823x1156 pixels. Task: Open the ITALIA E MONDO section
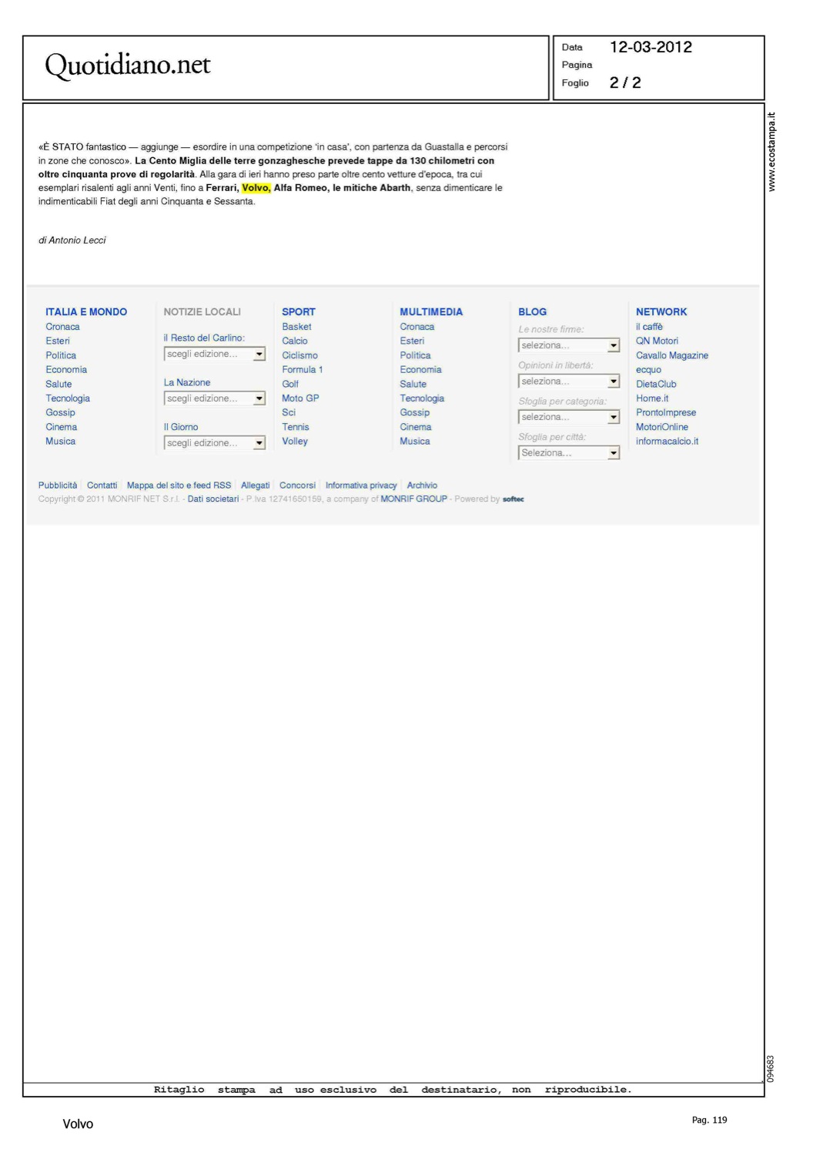tap(86, 312)
